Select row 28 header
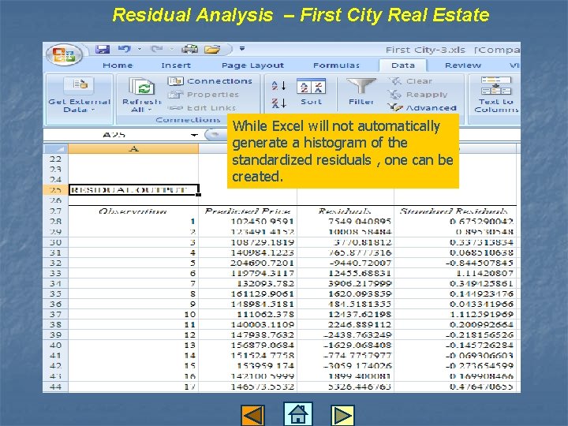 coord(55,222)
